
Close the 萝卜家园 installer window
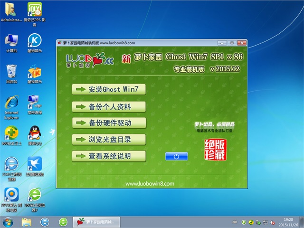(x=242, y=43)
